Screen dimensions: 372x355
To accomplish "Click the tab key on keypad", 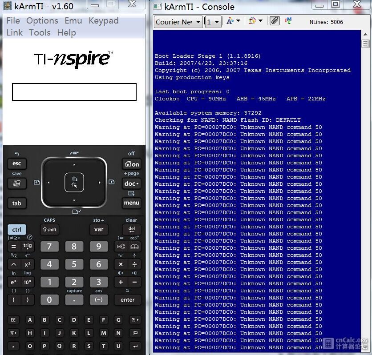I will [16, 203].
